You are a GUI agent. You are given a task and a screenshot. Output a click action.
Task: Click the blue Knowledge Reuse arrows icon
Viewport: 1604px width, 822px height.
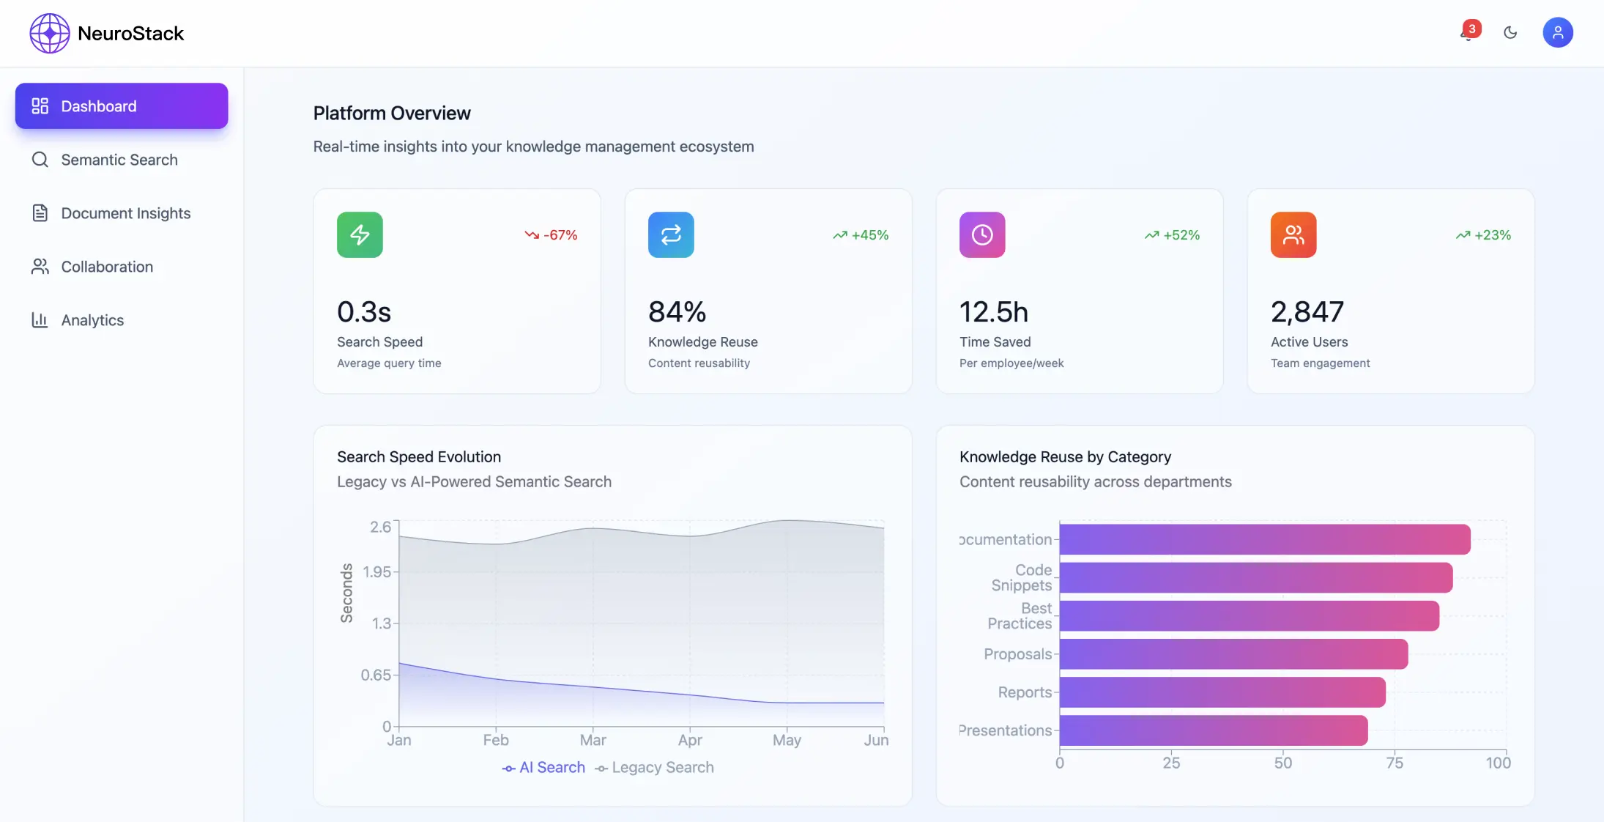[671, 234]
